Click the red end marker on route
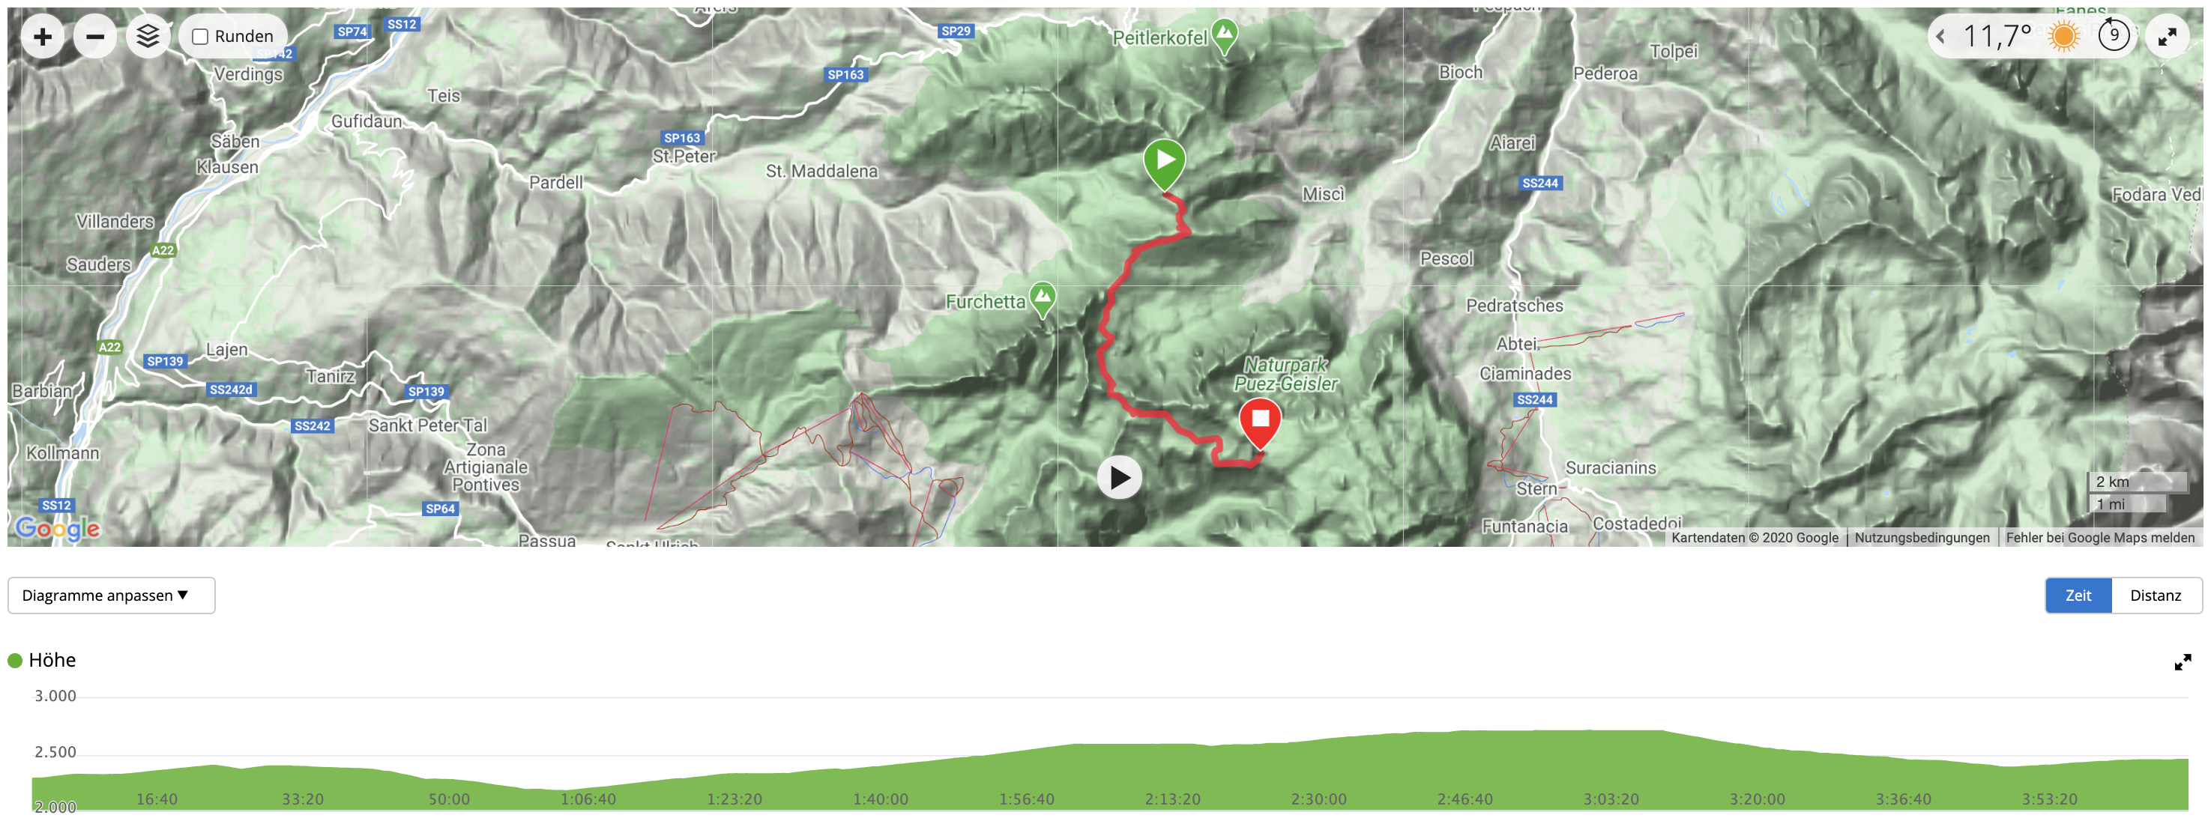2208x821 pixels. click(1260, 423)
